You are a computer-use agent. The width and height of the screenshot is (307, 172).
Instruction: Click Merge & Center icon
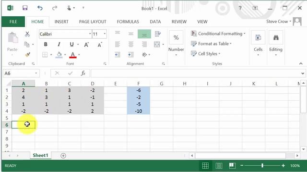[x=157, y=44]
